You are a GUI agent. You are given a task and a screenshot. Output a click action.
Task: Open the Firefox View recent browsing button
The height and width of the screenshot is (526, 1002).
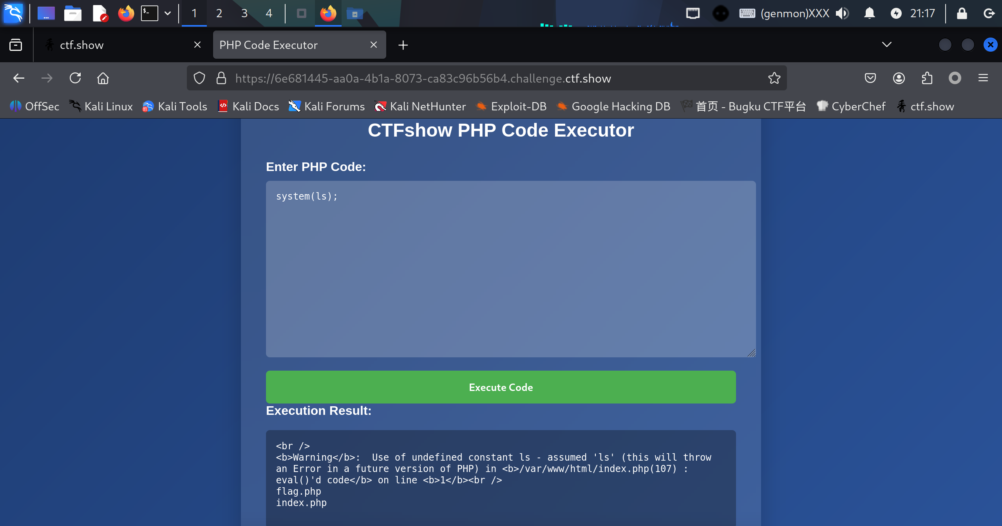pos(16,45)
